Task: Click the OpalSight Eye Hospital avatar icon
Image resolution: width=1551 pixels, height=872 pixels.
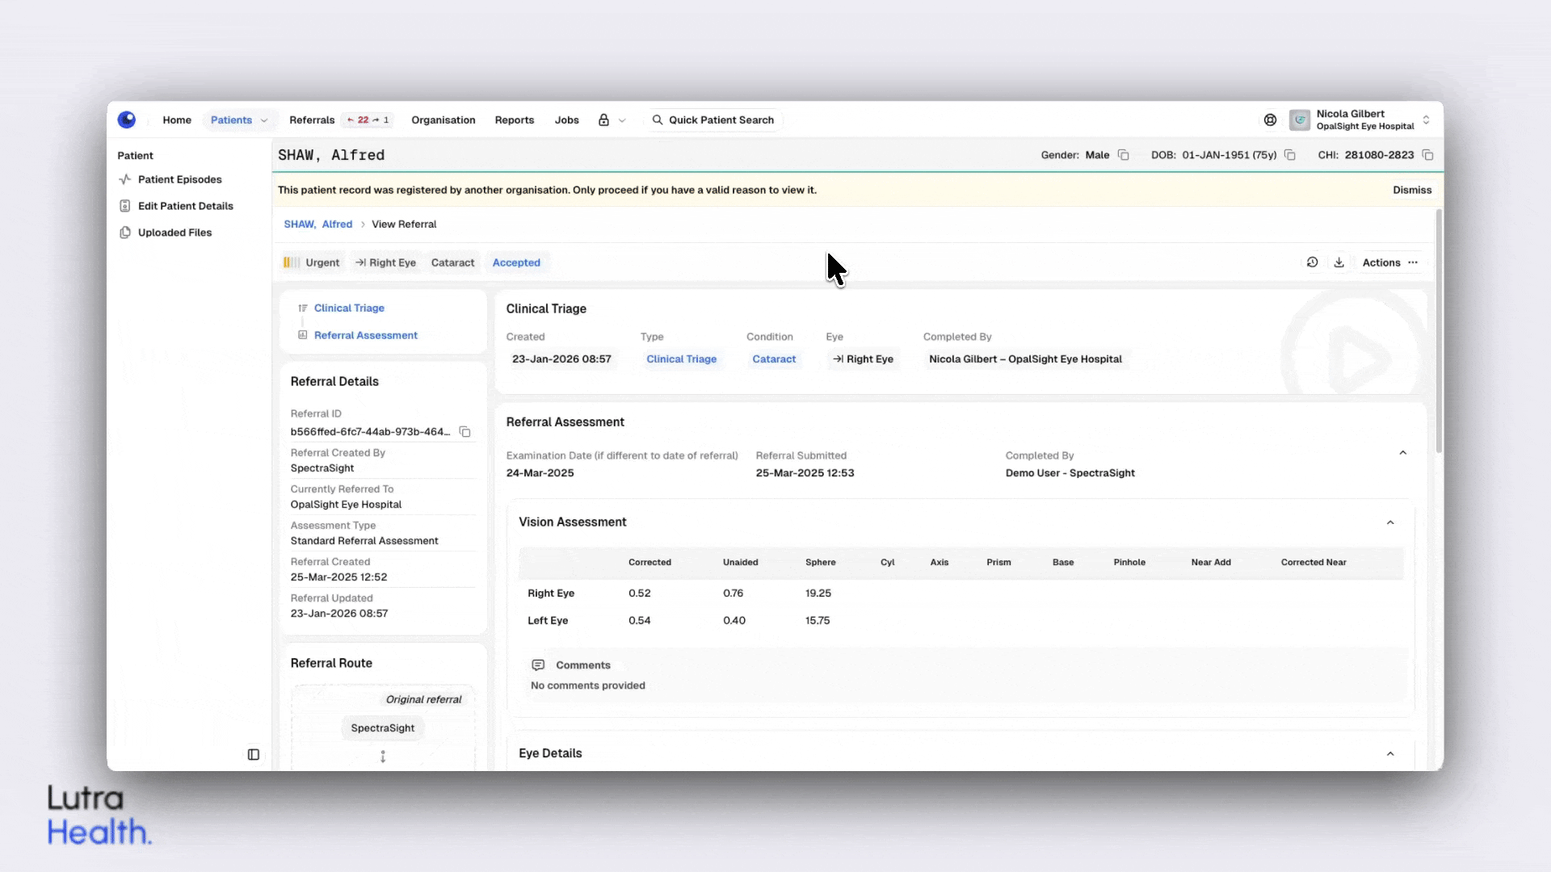Action: click(x=1300, y=120)
